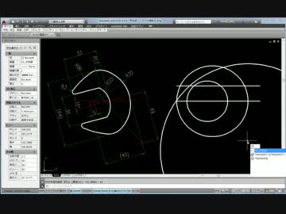Open the workspace selector dropdown in title bar
The height and width of the screenshot is (214, 286).
point(67,21)
